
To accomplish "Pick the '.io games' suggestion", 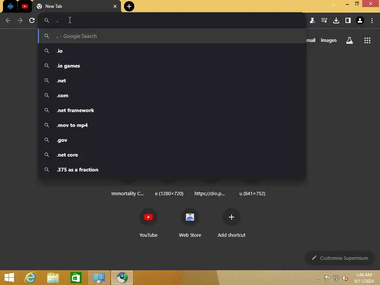I will pos(172,66).
